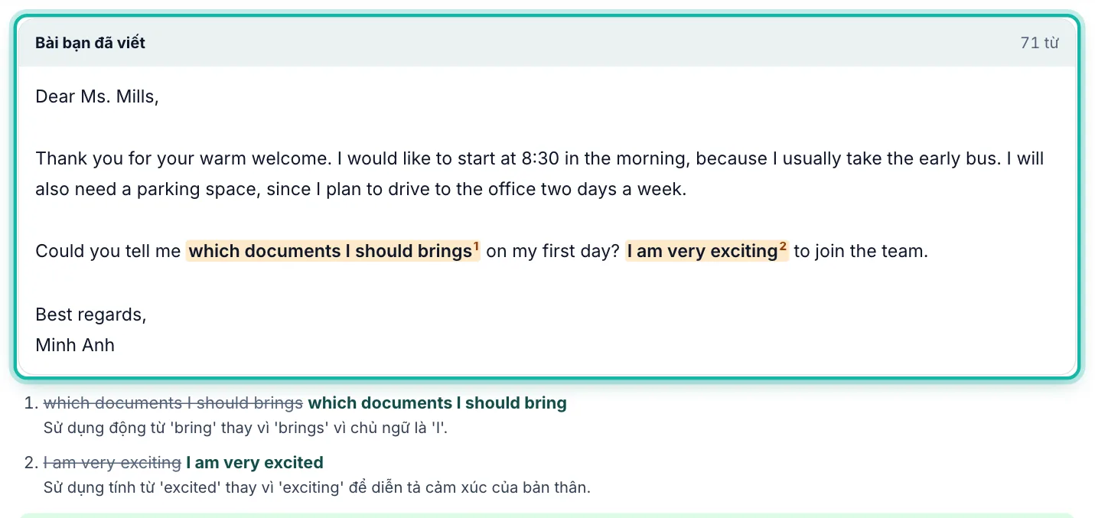Screen dimensions: 1095x518
Task: Click the explanation about 'excited' thay vì 'exciting'
Action: click(x=317, y=487)
